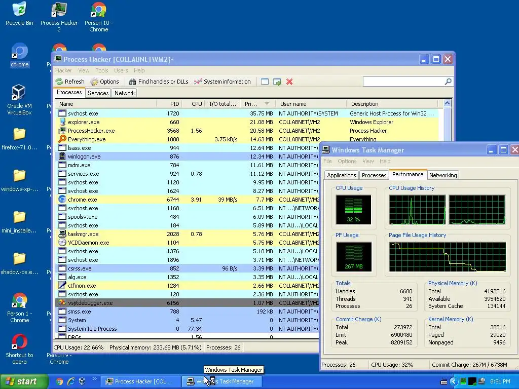Image resolution: width=519 pixels, height=389 pixels.
Task: Open File menu in Task Manager
Action: coord(327,161)
